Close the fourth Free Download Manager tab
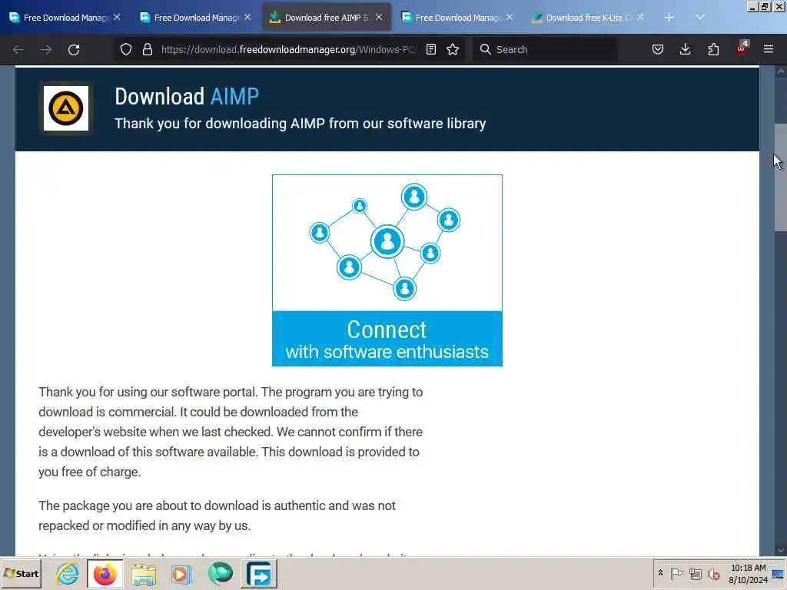 tap(510, 17)
